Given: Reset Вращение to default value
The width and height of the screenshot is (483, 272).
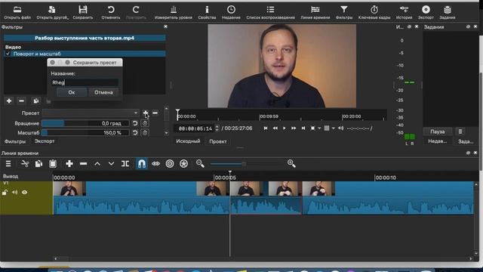Looking at the screenshot, I should click(x=135, y=123).
